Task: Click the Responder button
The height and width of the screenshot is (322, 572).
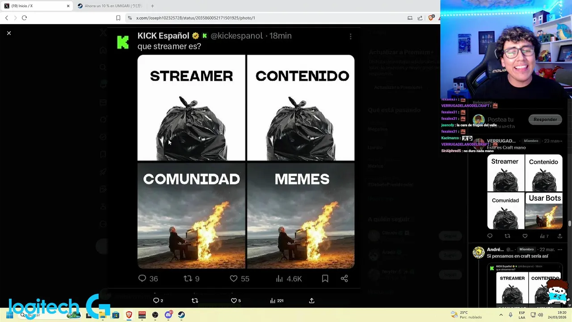Action: click(x=545, y=119)
